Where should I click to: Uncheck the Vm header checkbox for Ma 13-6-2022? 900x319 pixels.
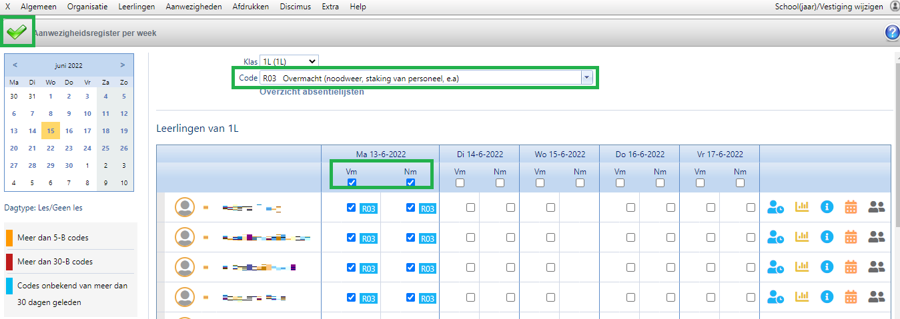tap(352, 183)
